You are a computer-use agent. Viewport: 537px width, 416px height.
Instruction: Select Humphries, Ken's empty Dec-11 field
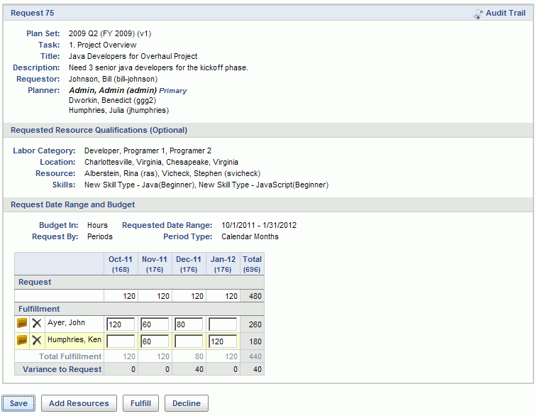click(189, 341)
